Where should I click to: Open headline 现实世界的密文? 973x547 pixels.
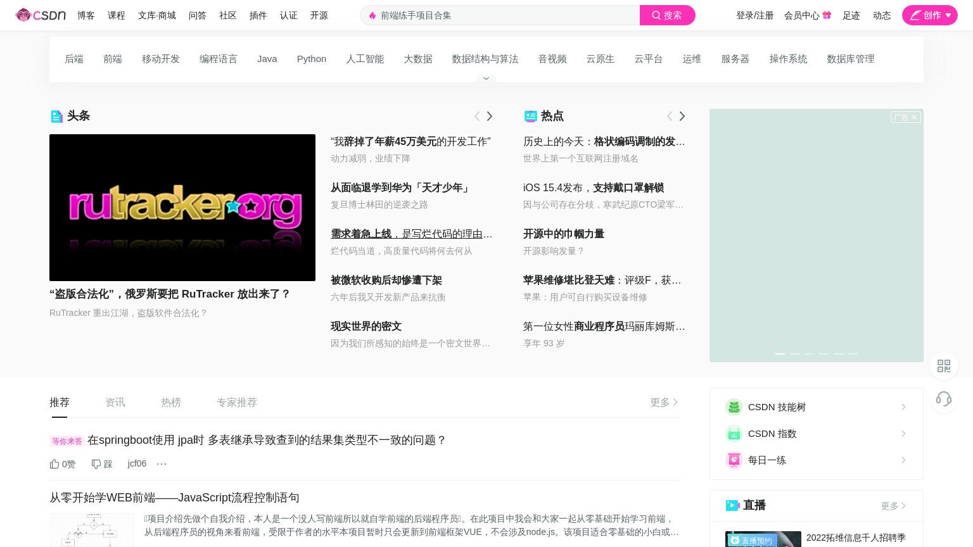point(366,327)
